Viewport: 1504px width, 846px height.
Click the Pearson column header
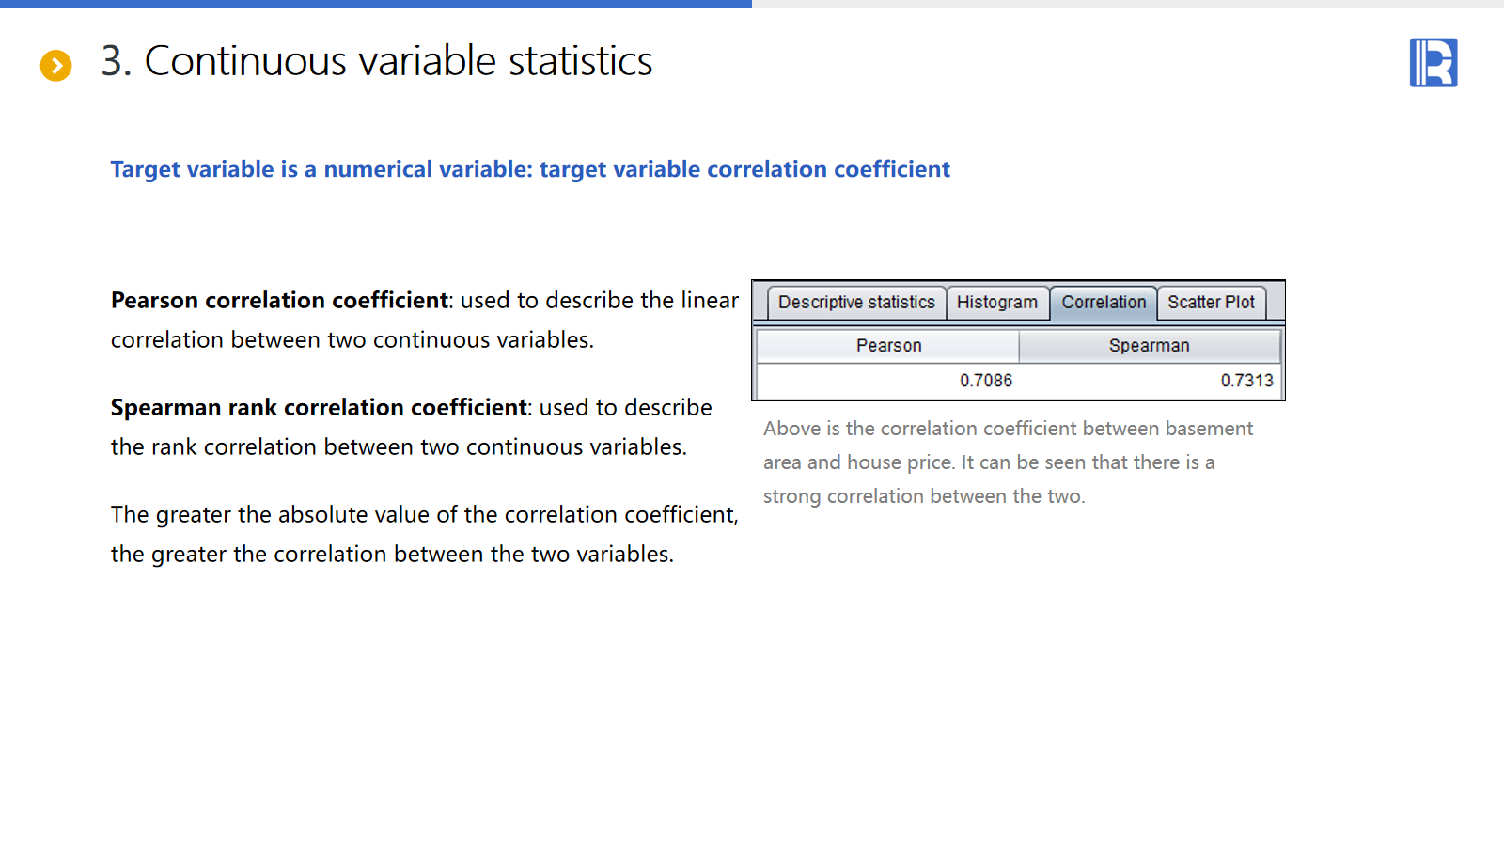tap(888, 346)
